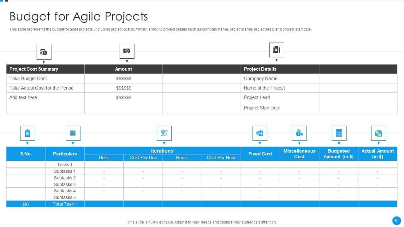Click the Add text here cell
The height and width of the screenshot is (227, 404).
45,97
